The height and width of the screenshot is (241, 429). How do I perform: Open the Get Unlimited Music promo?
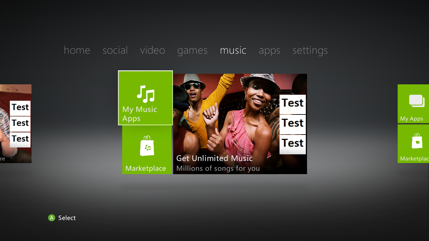click(240, 124)
